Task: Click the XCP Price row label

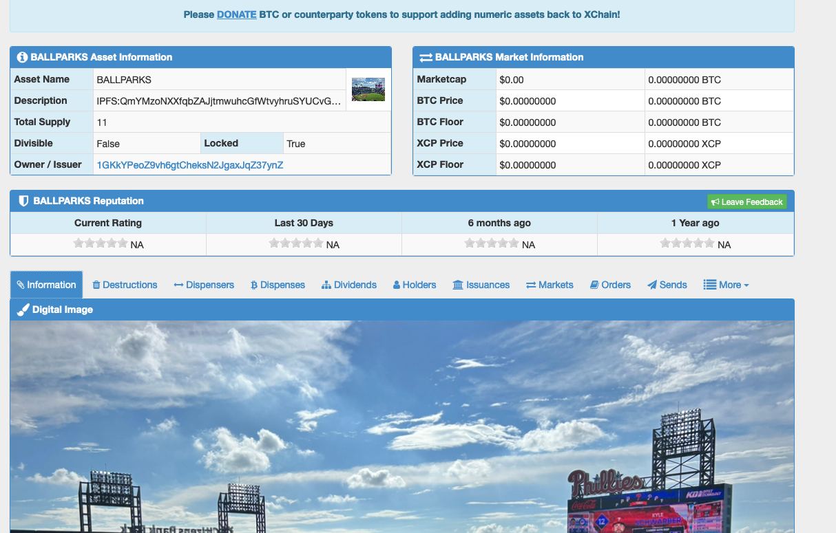Action: [x=440, y=143]
